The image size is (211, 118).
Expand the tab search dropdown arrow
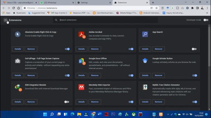(186, 2)
